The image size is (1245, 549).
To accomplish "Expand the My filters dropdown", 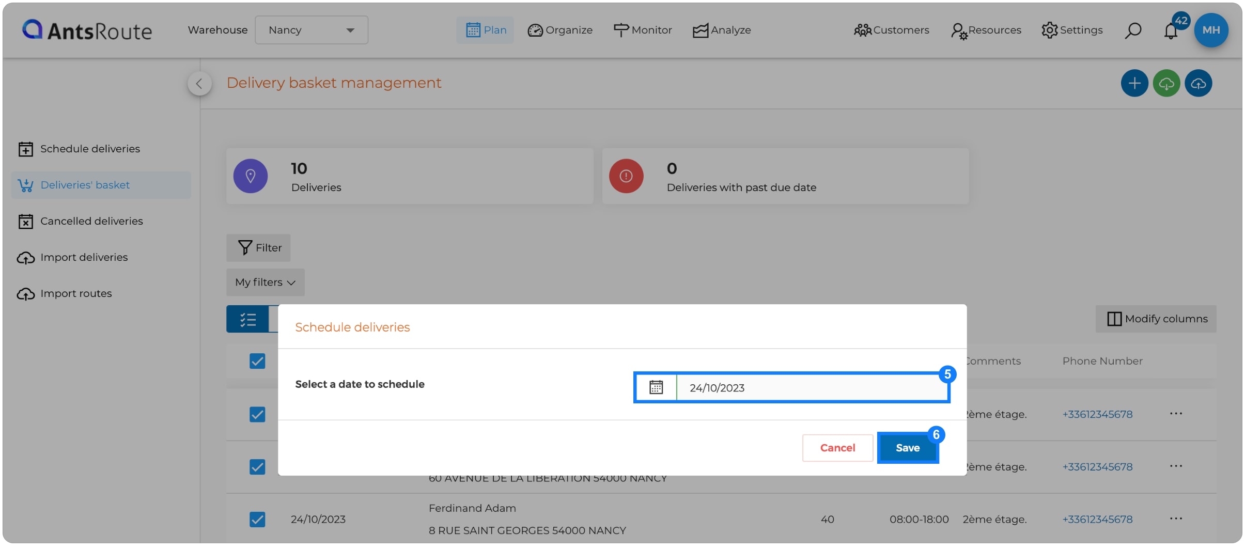I will [x=265, y=282].
